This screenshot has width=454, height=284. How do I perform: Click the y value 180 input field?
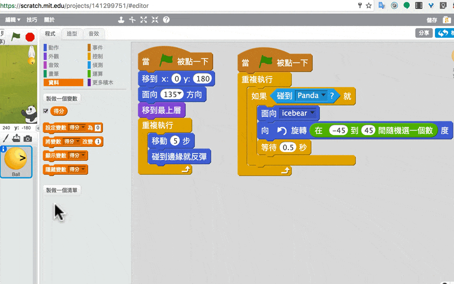203,79
